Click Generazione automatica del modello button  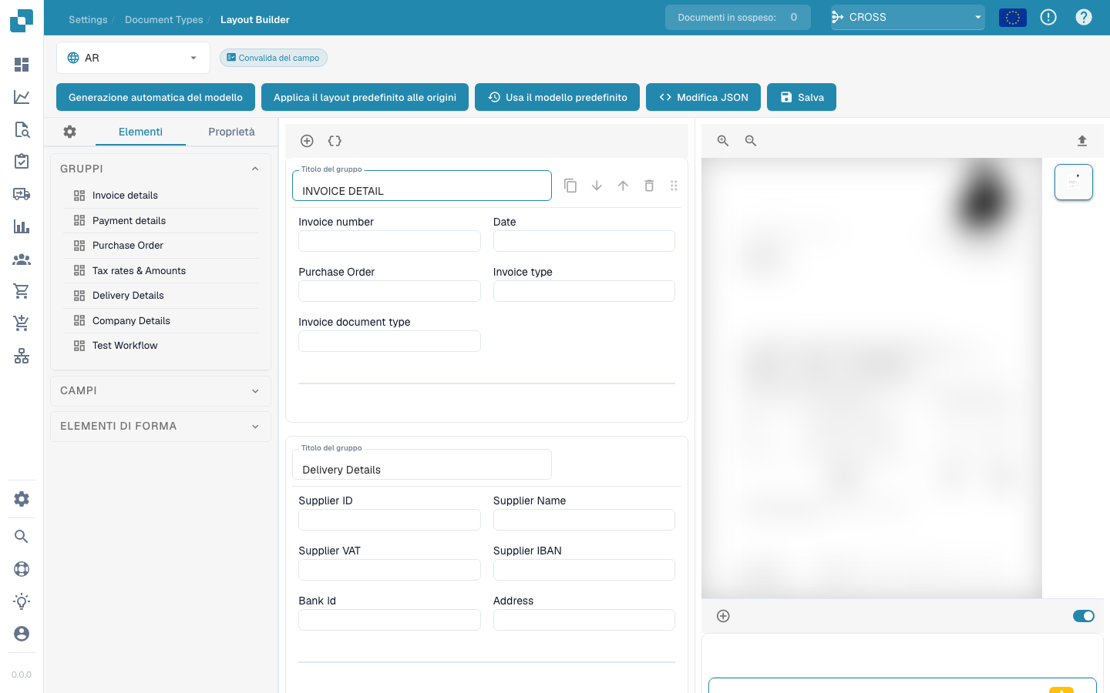coord(156,97)
